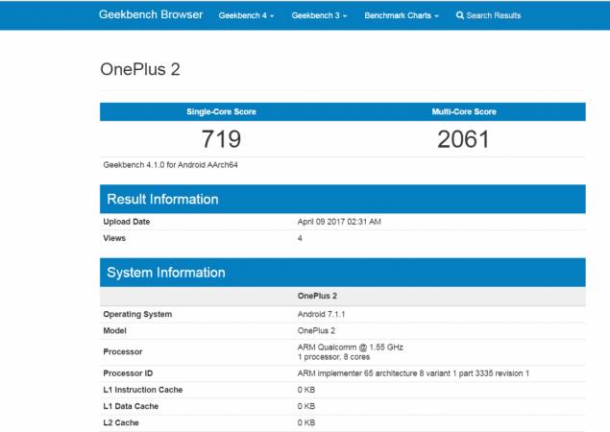Click the Single-Core Score header
Screen dimensions: 610x432
(x=221, y=112)
